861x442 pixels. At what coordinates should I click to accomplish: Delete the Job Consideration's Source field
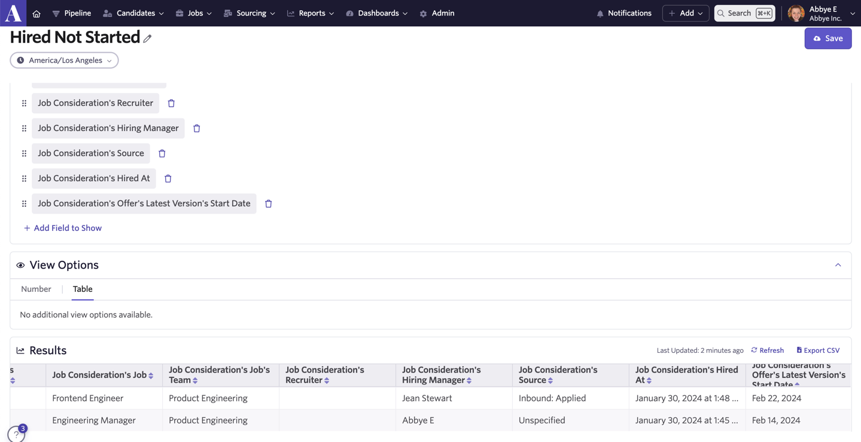(162, 154)
